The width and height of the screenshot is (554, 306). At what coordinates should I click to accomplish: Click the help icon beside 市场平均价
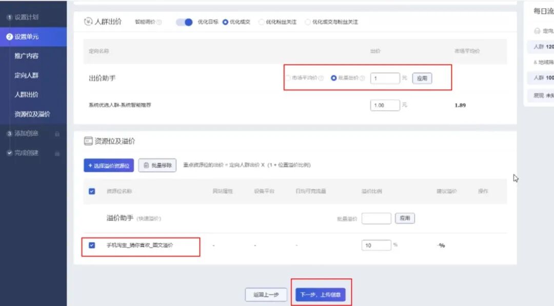tap(322, 78)
